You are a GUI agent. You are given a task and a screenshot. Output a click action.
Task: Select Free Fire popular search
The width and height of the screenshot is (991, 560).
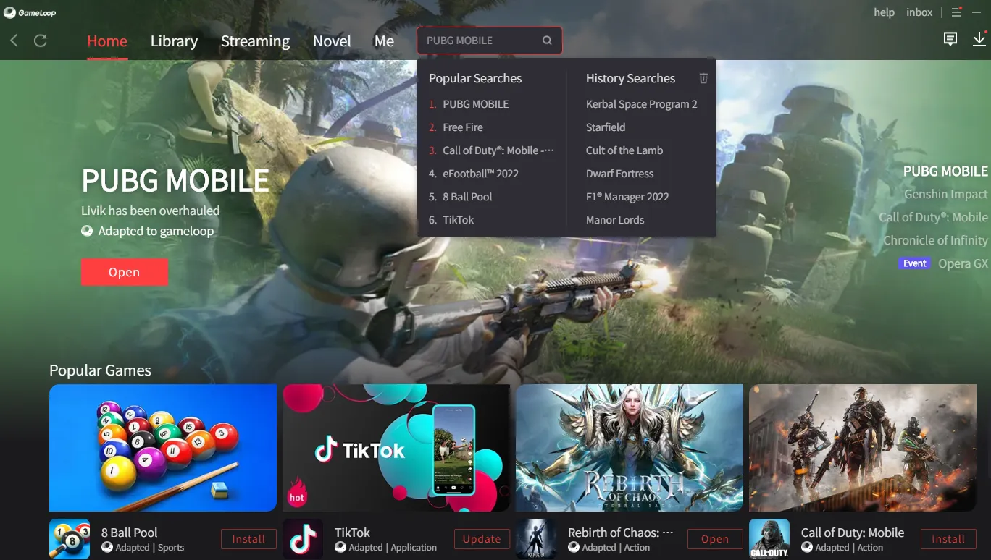(463, 127)
